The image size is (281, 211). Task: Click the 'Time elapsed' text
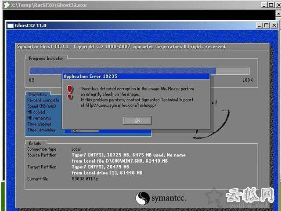pyautogui.click(x=39, y=124)
